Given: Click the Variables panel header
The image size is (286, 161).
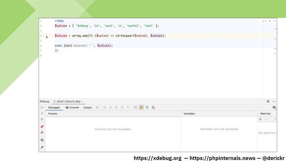Looking at the screenshot, I should (189, 114).
